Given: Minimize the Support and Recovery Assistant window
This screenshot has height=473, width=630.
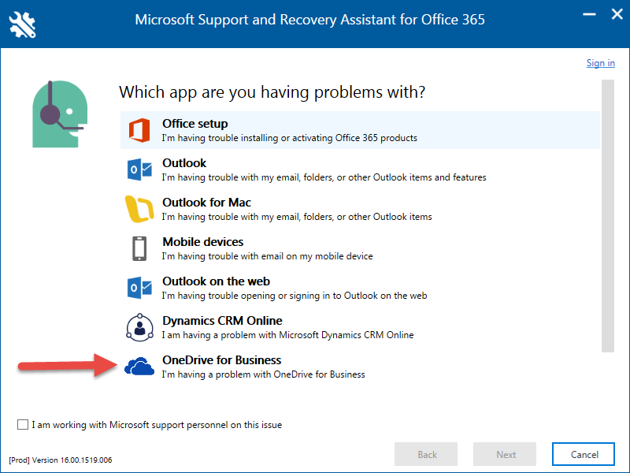Looking at the screenshot, I should point(587,14).
